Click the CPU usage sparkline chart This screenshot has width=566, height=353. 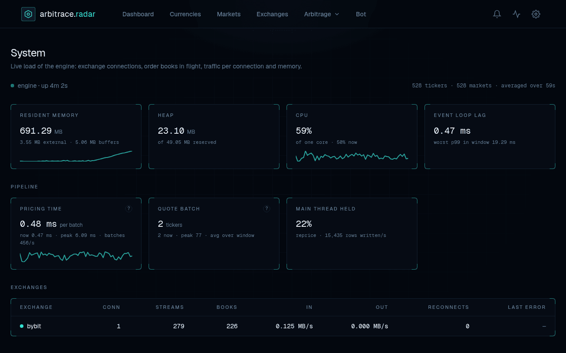coord(352,156)
